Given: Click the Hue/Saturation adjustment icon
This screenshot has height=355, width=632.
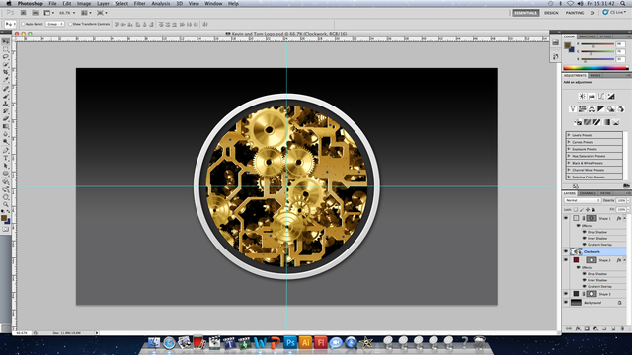Looking at the screenshot, I should point(582,109).
